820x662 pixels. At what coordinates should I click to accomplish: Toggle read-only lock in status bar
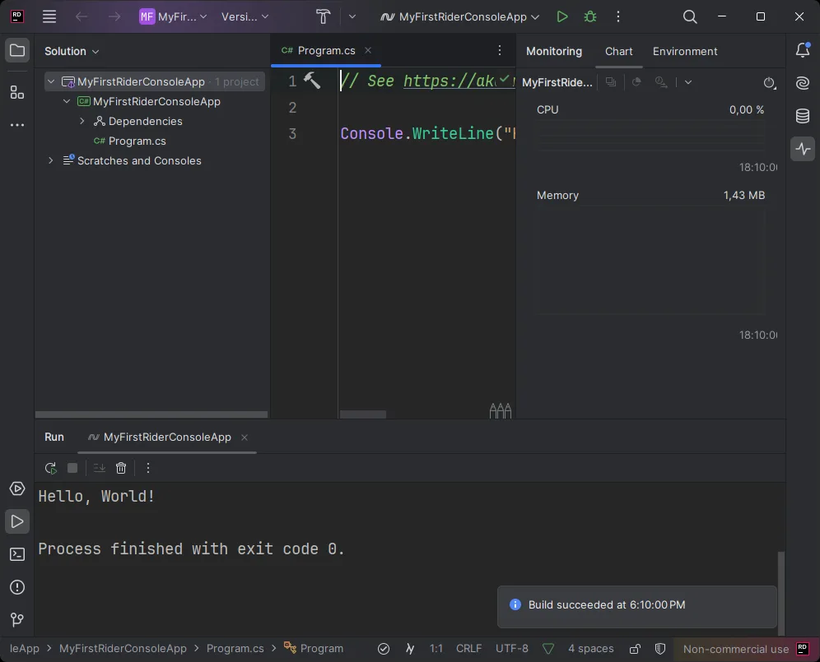coord(635,649)
